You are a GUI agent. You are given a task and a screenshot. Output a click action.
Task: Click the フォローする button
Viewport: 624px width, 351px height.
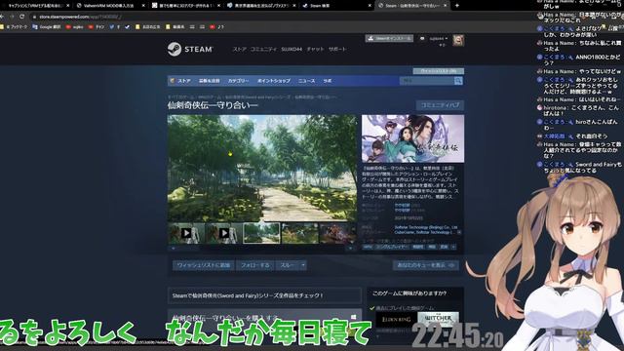click(254, 265)
